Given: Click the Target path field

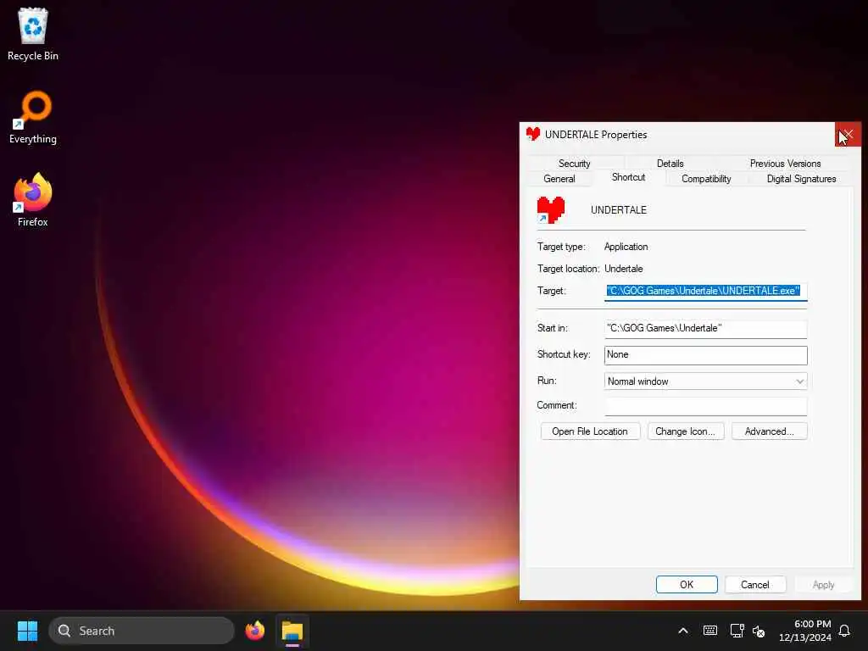Looking at the screenshot, I should pos(706,292).
